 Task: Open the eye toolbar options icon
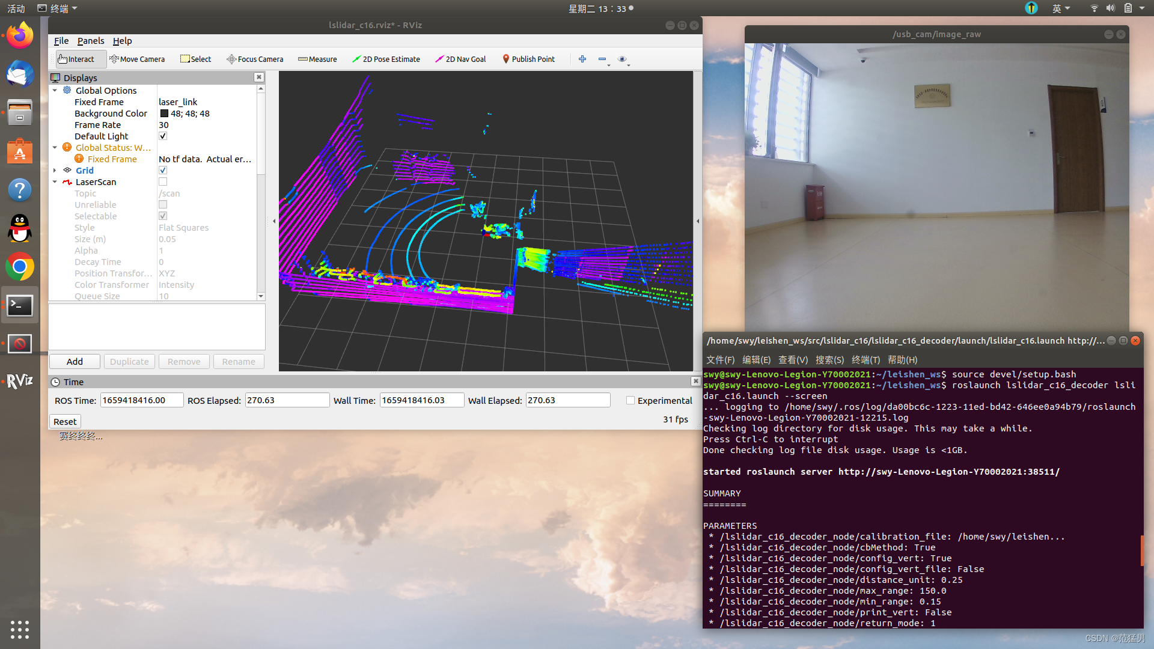[x=623, y=59]
